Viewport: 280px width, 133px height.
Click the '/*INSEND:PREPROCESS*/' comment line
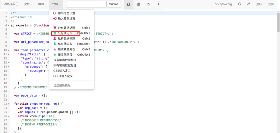point(39,124)
